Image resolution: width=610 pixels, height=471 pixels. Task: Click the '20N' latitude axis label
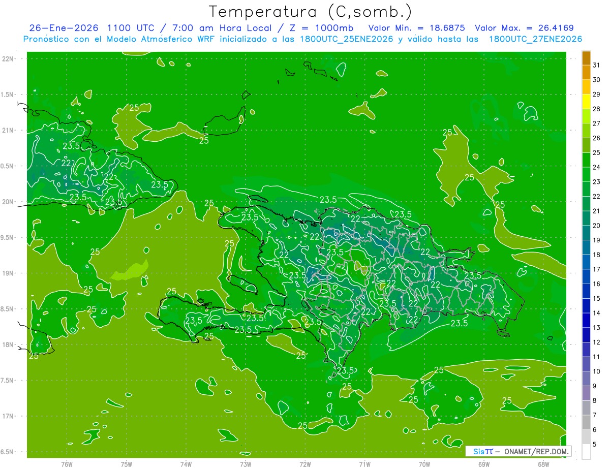point(8,202)
